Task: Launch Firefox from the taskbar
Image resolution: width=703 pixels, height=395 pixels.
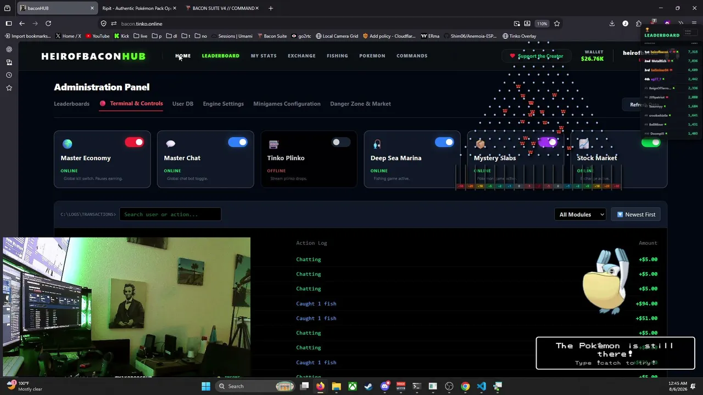Action: 320,386
